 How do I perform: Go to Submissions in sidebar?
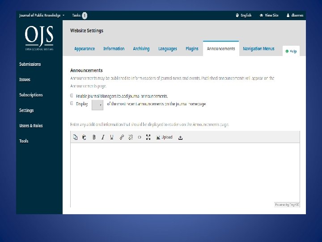point(30,64)
